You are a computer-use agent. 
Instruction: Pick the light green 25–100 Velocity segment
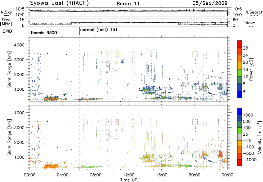240,131
